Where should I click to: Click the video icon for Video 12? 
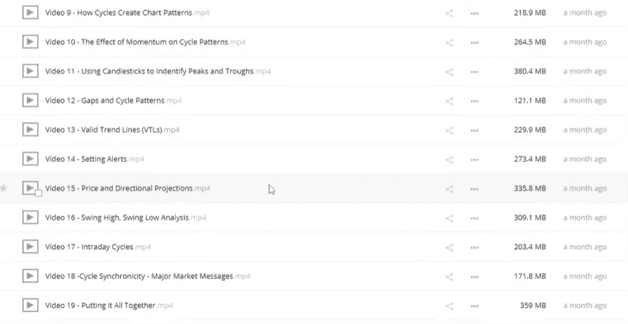pos(30,100)
